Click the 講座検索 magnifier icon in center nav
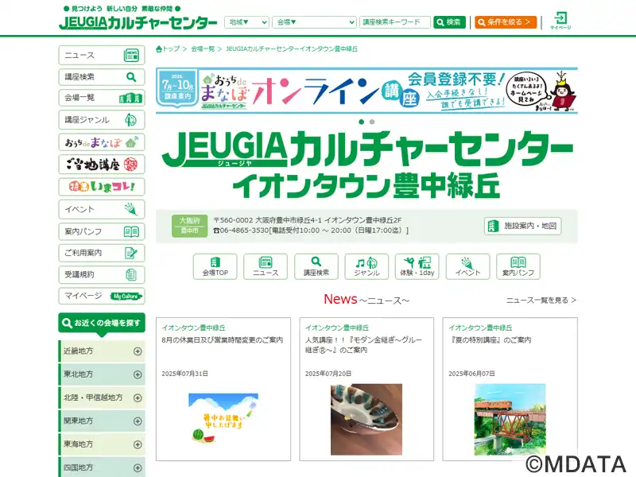636x477 pixels. tap(316, 266)
